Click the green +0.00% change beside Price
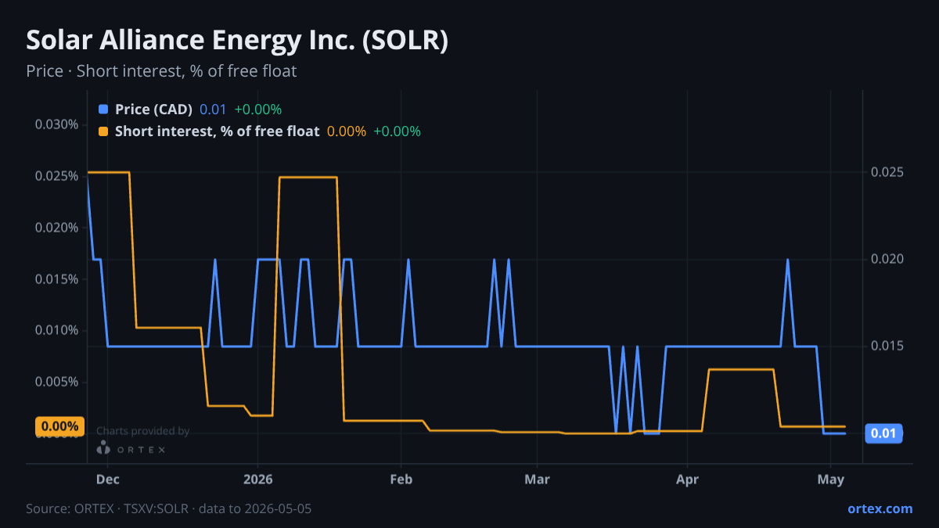 point(258,110)
